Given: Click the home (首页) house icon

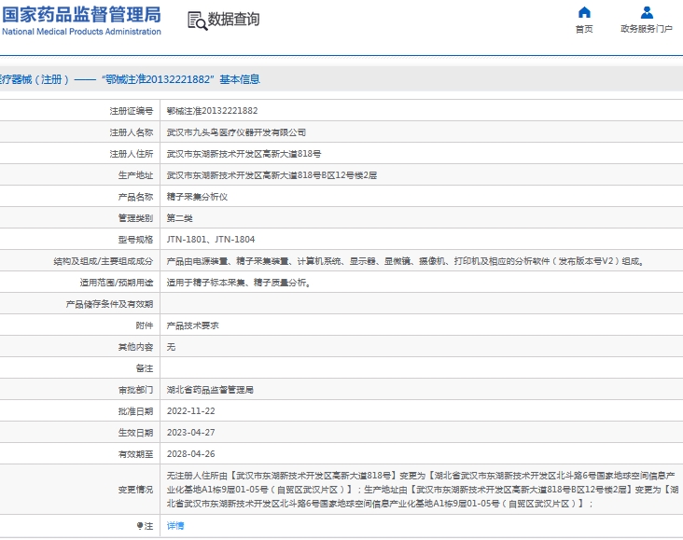Looking at the screenshot, I should click(x=584, y=13).
